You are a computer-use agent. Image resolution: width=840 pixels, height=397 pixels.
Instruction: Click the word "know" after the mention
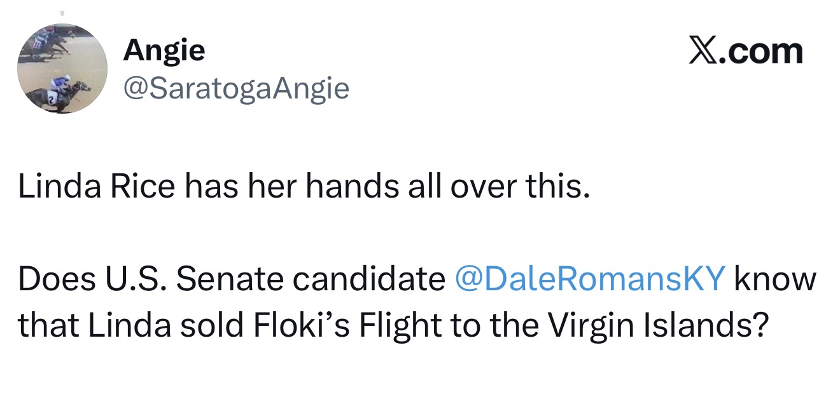(774, 279)
